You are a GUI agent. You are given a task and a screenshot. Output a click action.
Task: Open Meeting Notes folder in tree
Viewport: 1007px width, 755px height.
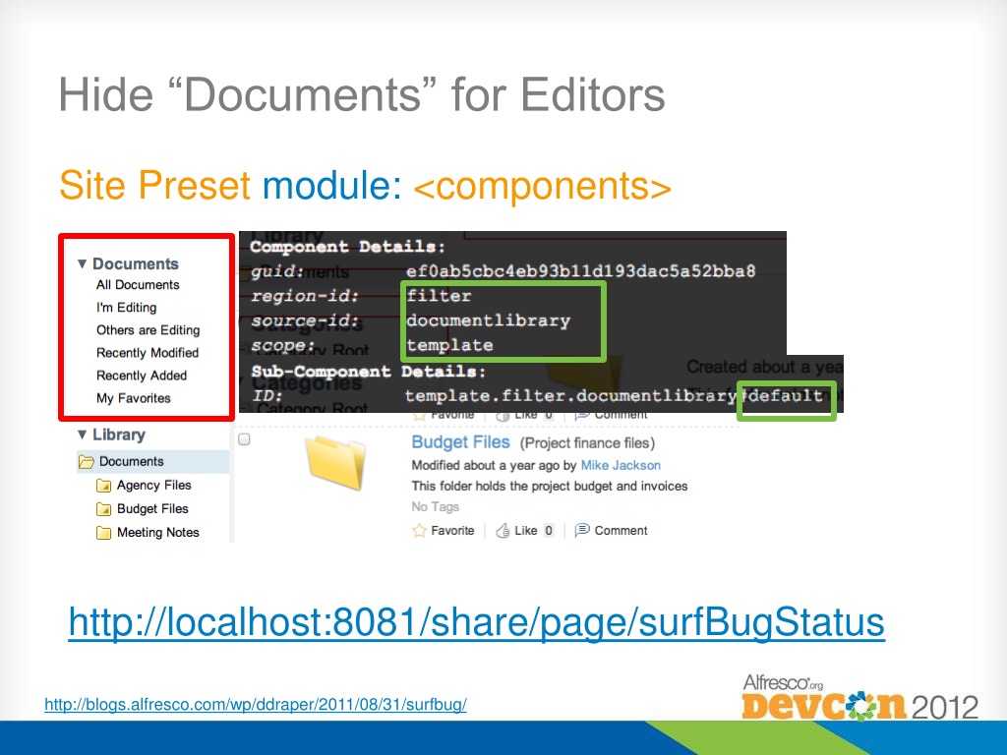point(158,532)
